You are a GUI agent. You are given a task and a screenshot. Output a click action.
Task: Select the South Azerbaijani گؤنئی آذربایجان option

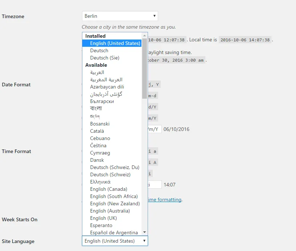point(112,94)
